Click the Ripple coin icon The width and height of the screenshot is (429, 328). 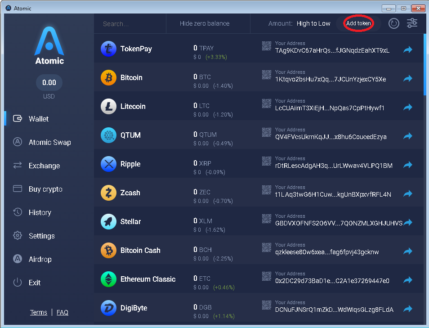point(109,164)
